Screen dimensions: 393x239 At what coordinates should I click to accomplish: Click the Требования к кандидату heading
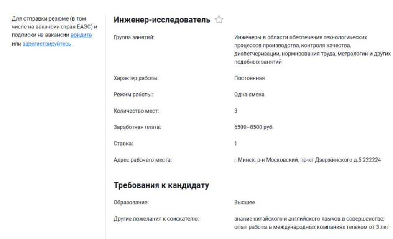click(x=161, y=185)
